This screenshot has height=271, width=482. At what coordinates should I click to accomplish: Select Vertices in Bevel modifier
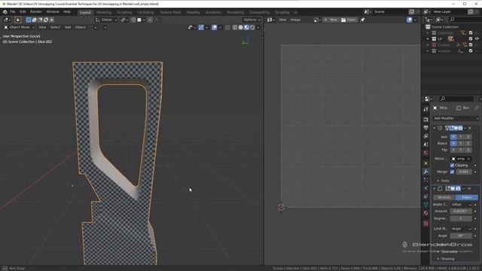(444, 197)
